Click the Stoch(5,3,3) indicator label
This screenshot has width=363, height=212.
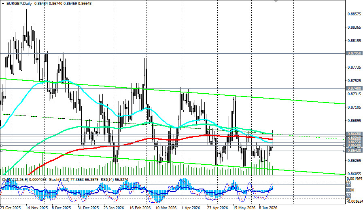click(60, 179)
